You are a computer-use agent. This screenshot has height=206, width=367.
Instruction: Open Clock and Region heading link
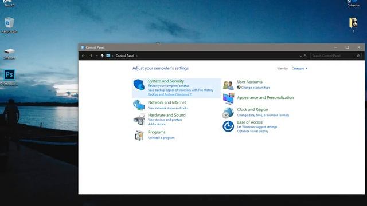252,109
